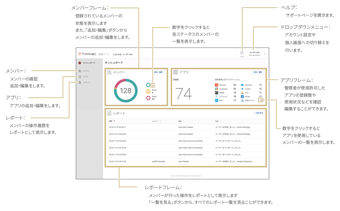Click the 一覧を見る button in レポート frame
The image size is (340, 211).
tap(259, 113)
